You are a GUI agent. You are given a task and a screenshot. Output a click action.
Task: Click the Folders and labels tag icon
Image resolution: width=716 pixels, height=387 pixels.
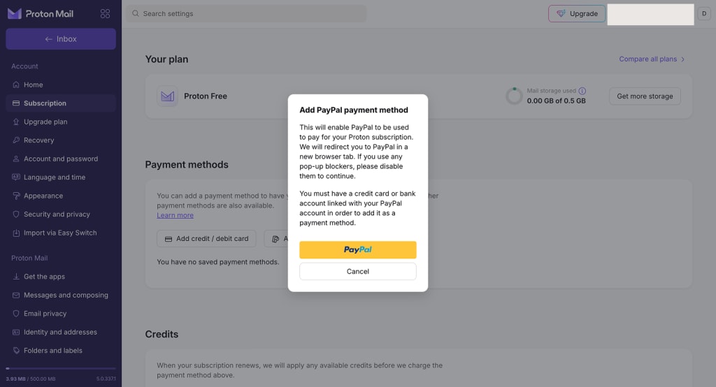(x=16, y=351)
